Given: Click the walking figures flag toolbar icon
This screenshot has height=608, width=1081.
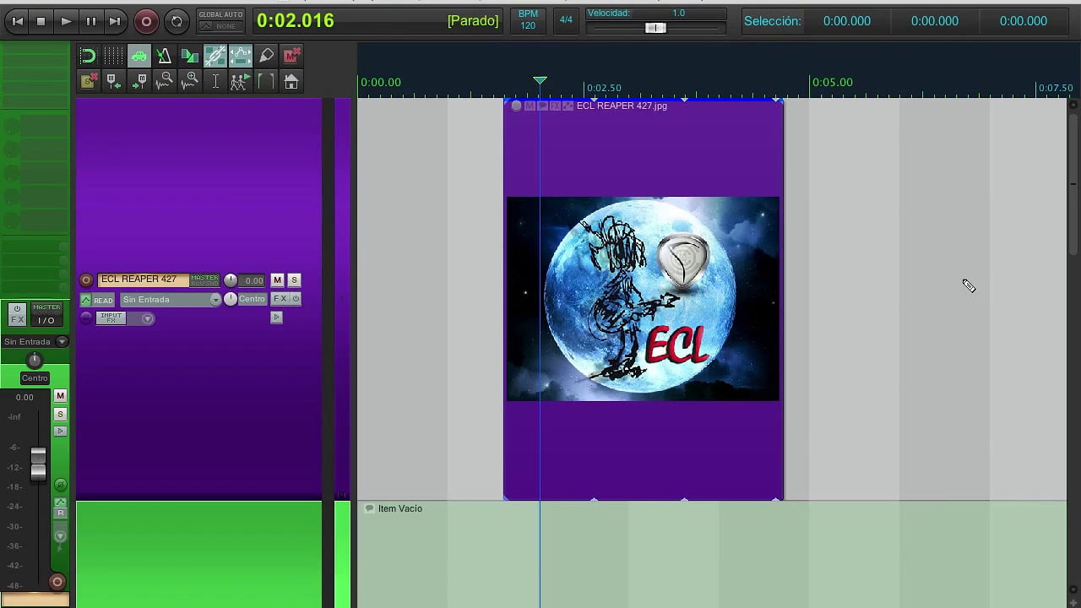Looking at the screenshot, I should pos(240,81).
